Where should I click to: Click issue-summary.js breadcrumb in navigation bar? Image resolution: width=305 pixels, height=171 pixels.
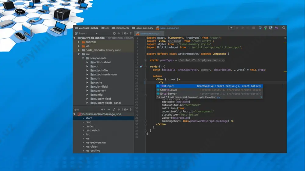[x=168, y=28]
